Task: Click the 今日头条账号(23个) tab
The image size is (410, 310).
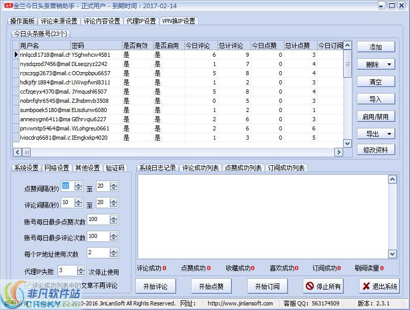Action: pyautogui.click(x=40, y=34)
